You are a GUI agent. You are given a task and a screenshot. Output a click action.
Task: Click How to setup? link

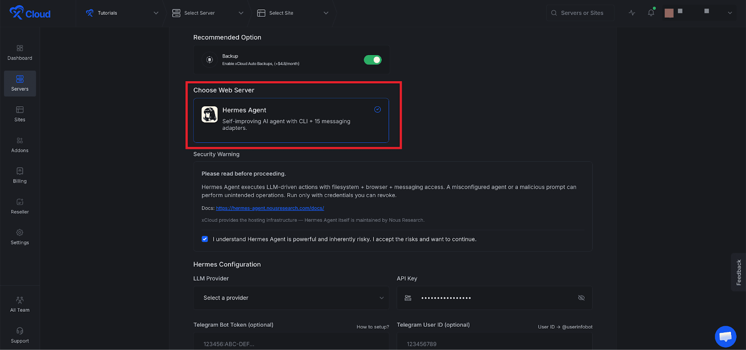pos(373,327)
